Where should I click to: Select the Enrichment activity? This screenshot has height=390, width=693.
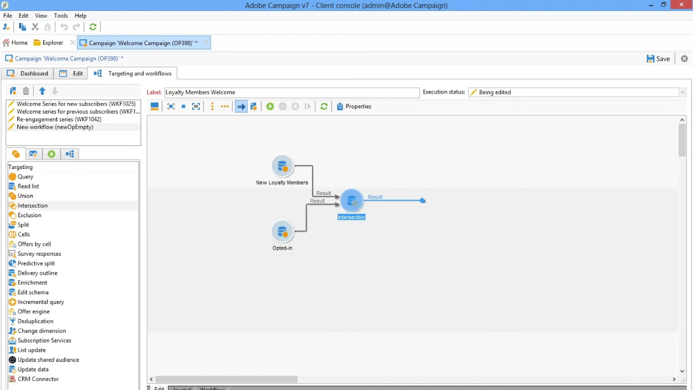[x=73, y=283]
